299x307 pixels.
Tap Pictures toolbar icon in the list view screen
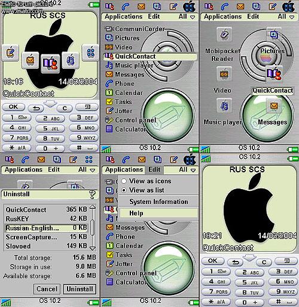(157, 7)
